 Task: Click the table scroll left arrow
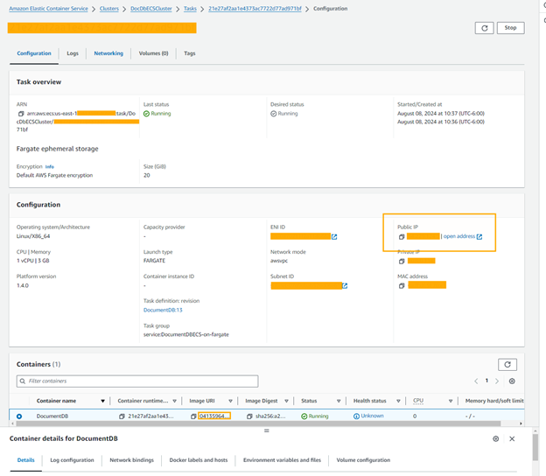coord(12,423)
